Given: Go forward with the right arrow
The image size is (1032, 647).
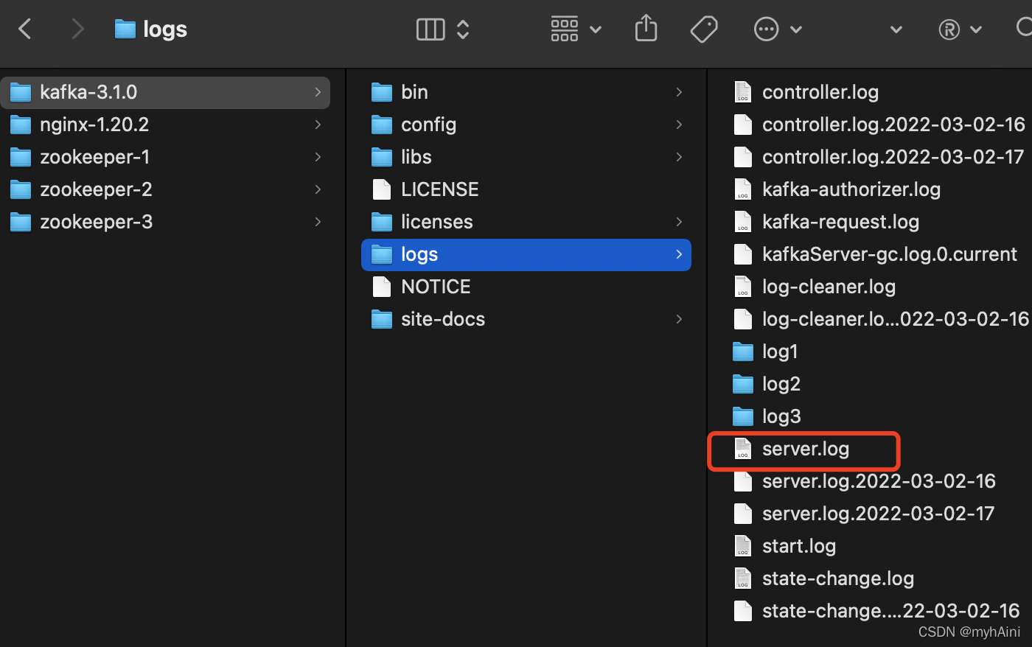Looking at the screenshot, I should point(77,29).
